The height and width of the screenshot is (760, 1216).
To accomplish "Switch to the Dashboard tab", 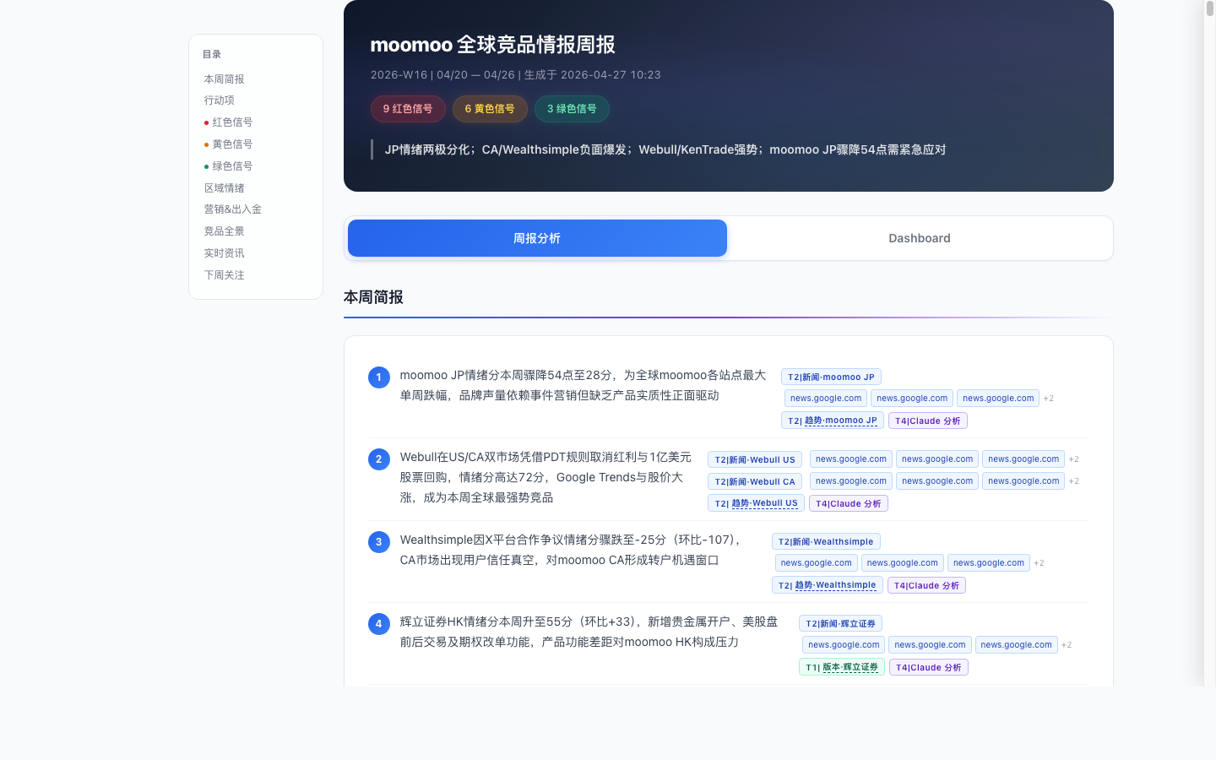I will click(920, 238).
